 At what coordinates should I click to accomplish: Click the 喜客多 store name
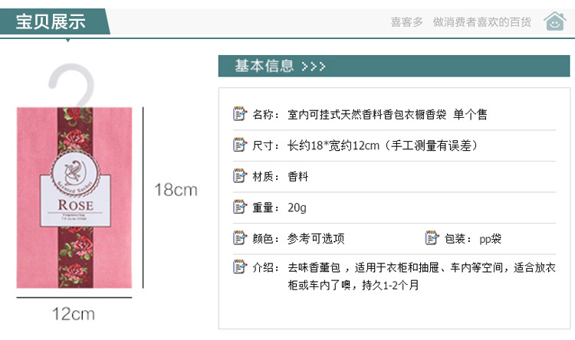point(407,22)
